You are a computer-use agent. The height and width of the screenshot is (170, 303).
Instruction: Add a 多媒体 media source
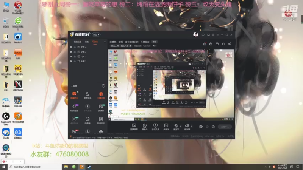166,127
